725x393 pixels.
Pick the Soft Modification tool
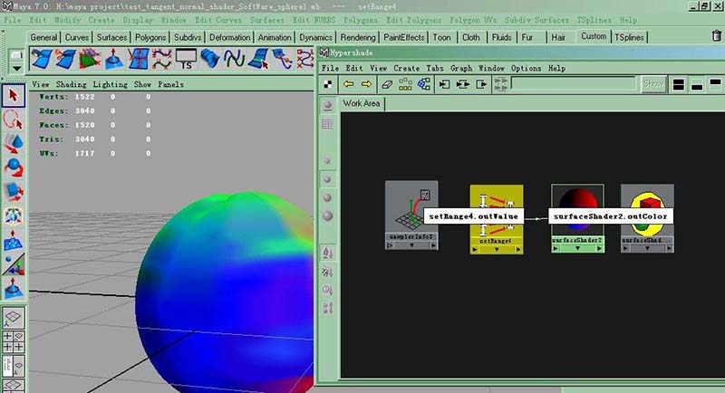tap(13, 240)
